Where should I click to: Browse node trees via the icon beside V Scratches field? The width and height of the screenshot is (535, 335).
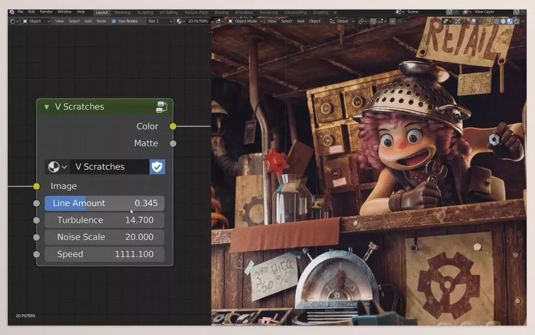pyautogui.click(x=57, y=167)
